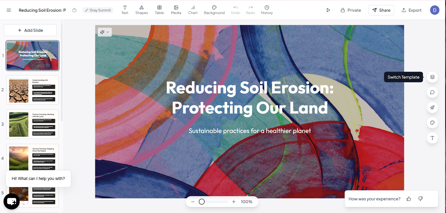Click the 100% zoom level value
446x213 pixels.
click(x=247, y=202)
